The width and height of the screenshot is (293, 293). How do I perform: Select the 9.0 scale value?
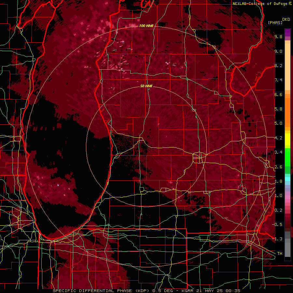(x=278, y=51)
